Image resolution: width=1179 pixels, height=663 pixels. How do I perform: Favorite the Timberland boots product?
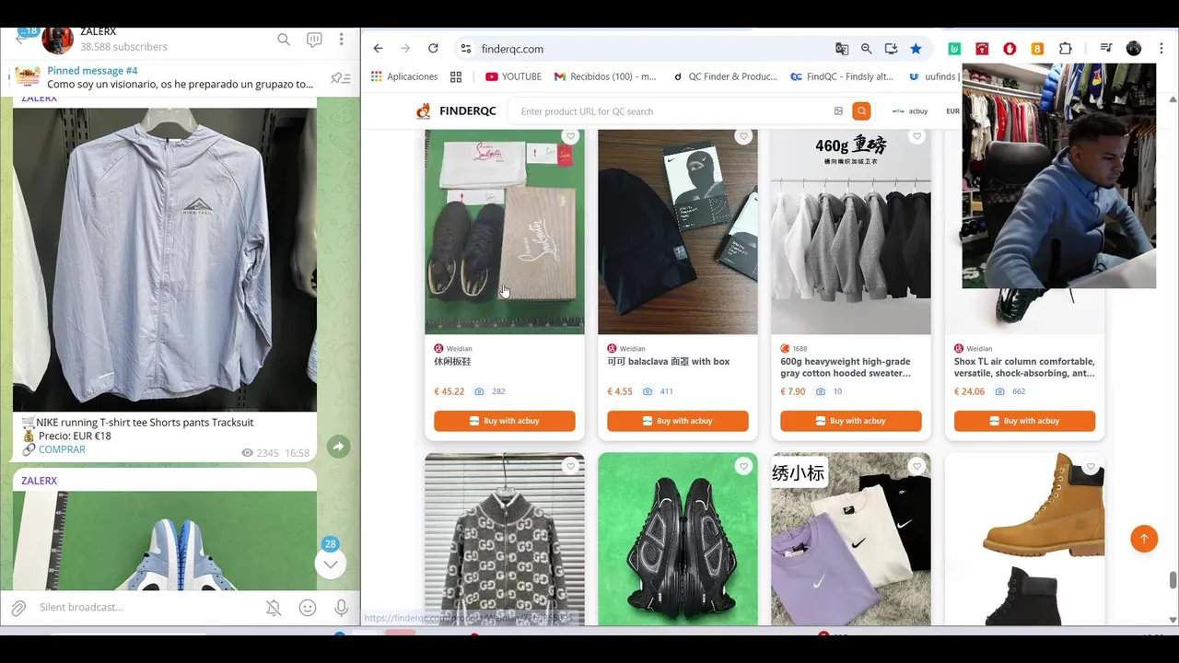click(1091, 467)
